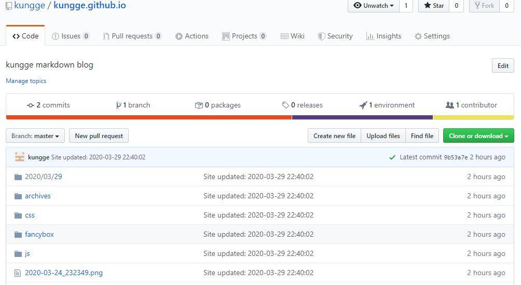Click the package icon beside 0 packages
Image resolution: width=521 pixels, height=285 pixels.
[x=199, y=105]
